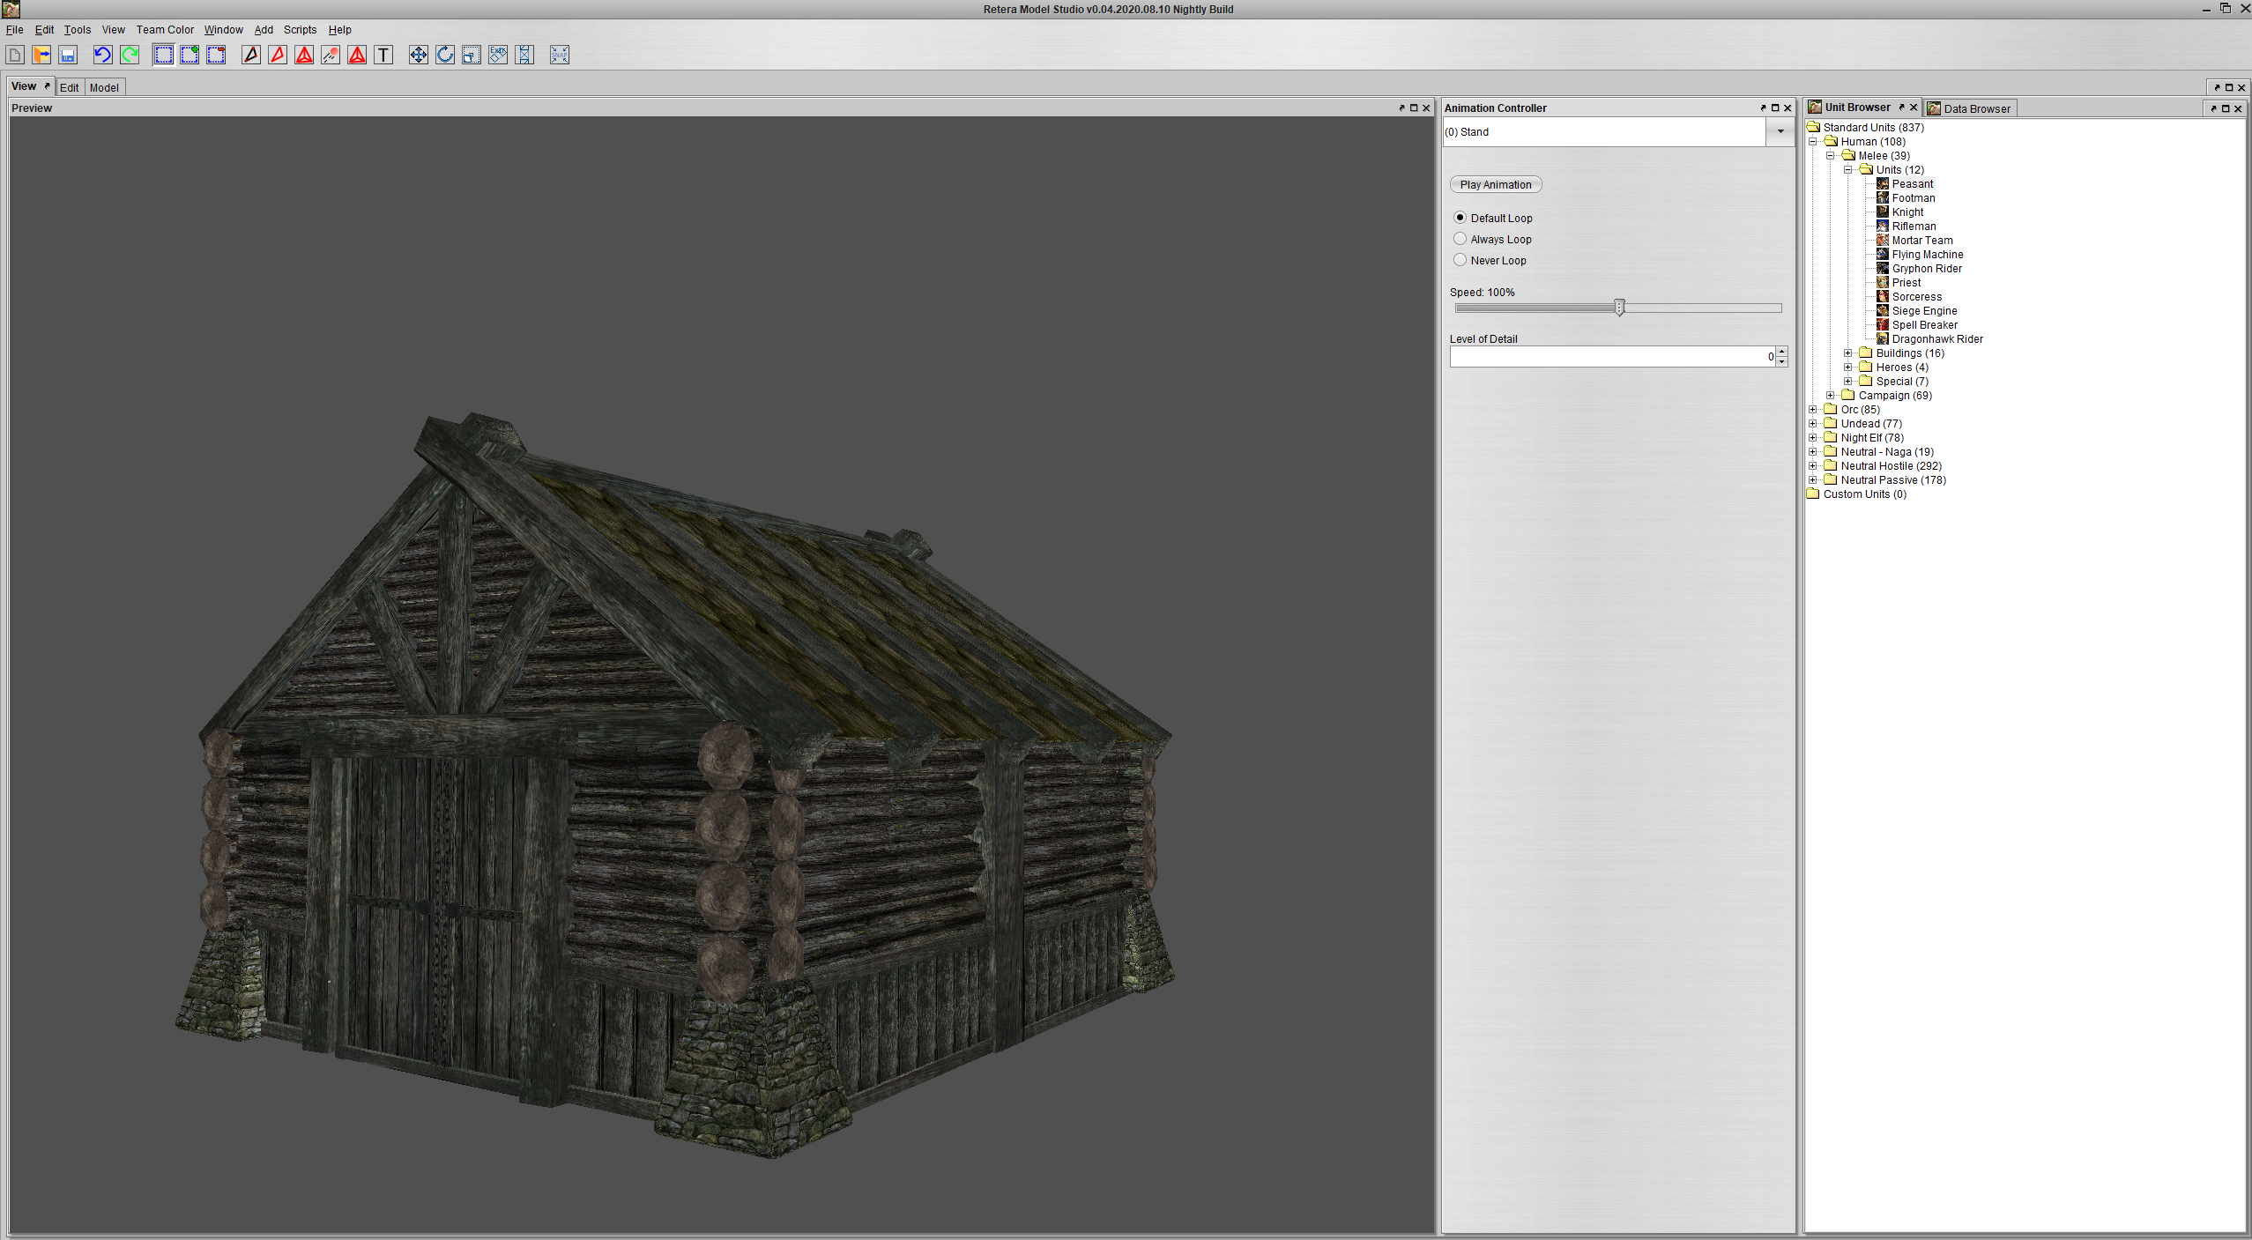Image resolution: width=2252 pixels, height=1240 pixels.
Task: Expand the Campaign (69) folder
Action: pos(1831,396)
